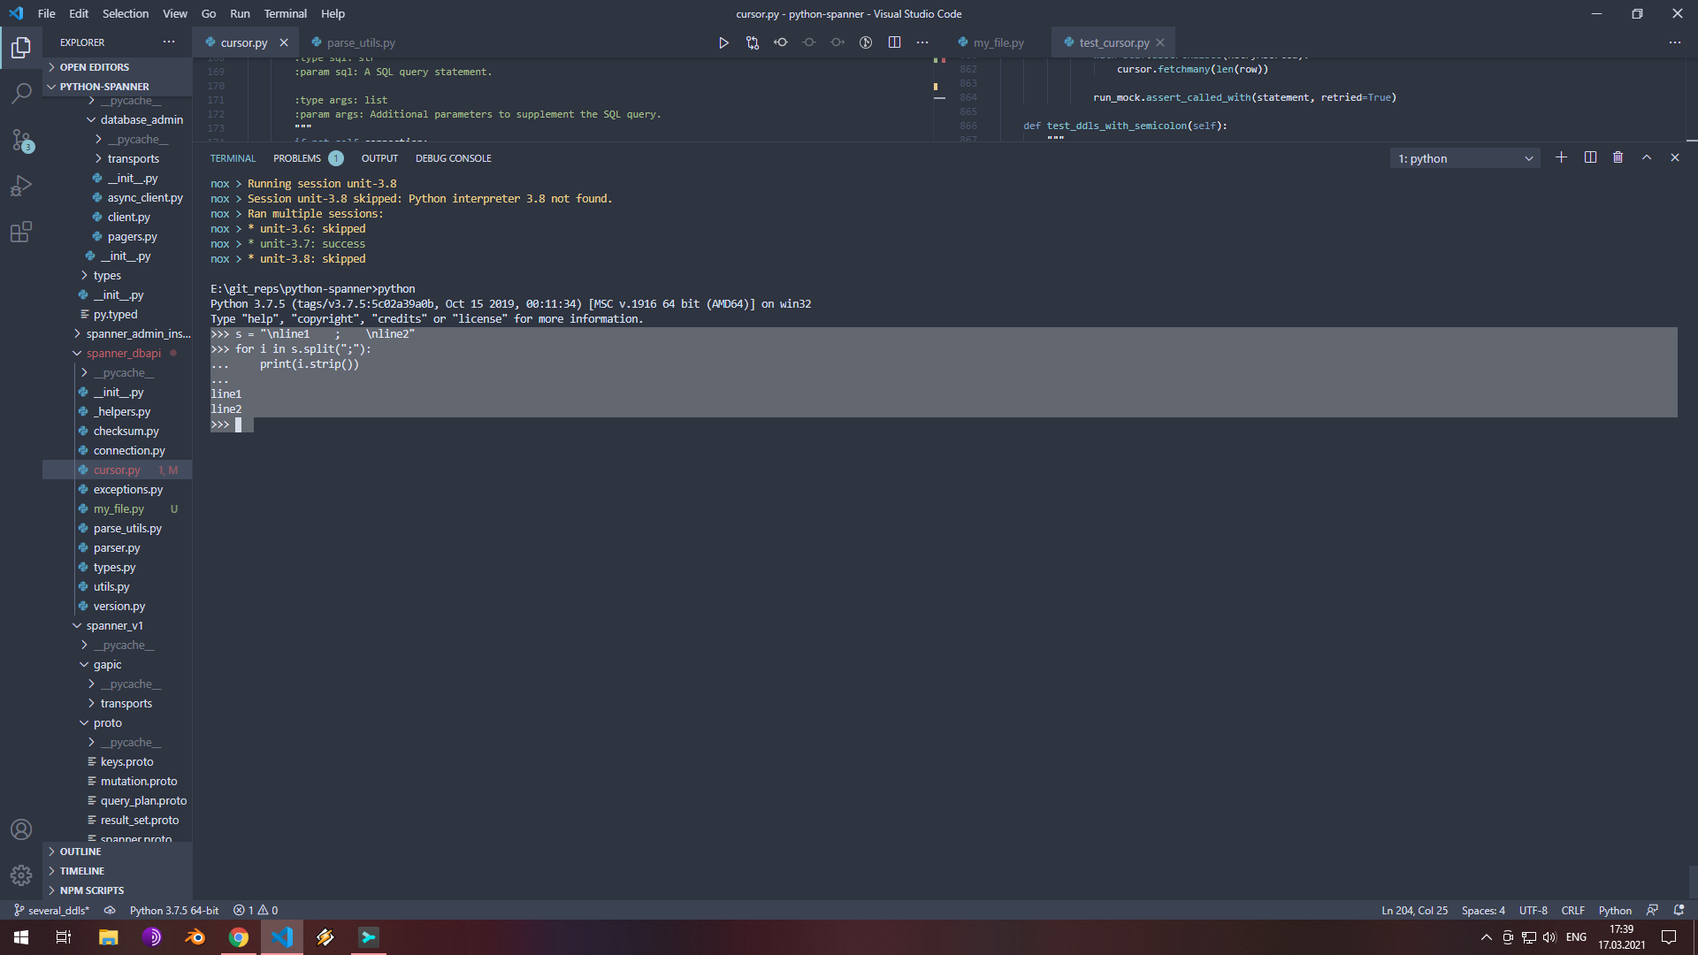Click the split editor right icon
The width and height of the screenshot is (1698, 955).
[x=894, y=42]
